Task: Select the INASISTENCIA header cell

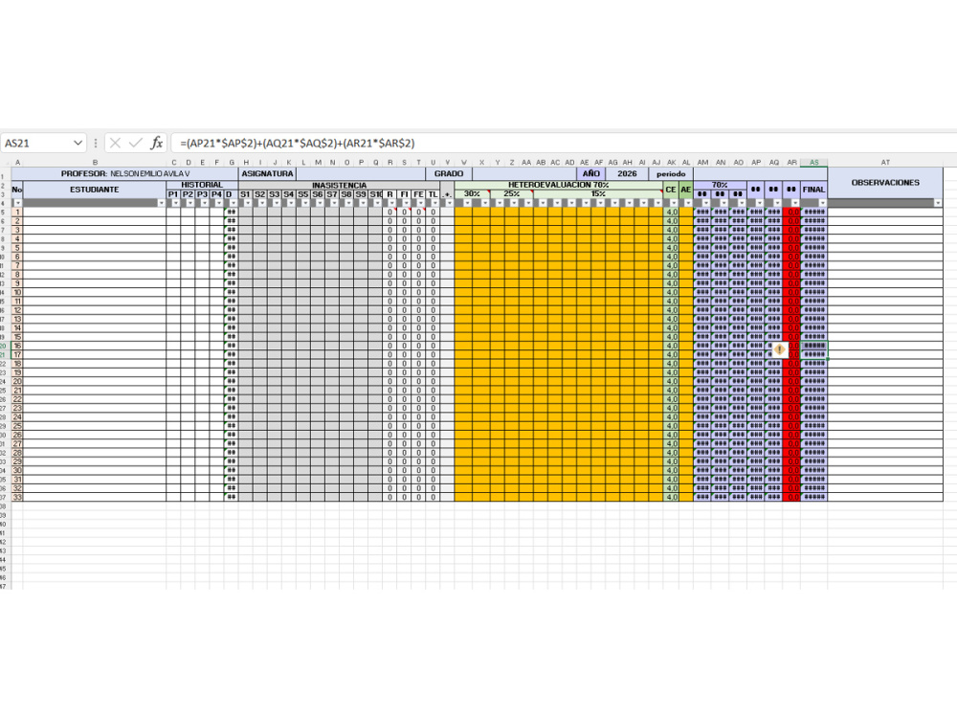Action: 340,185
